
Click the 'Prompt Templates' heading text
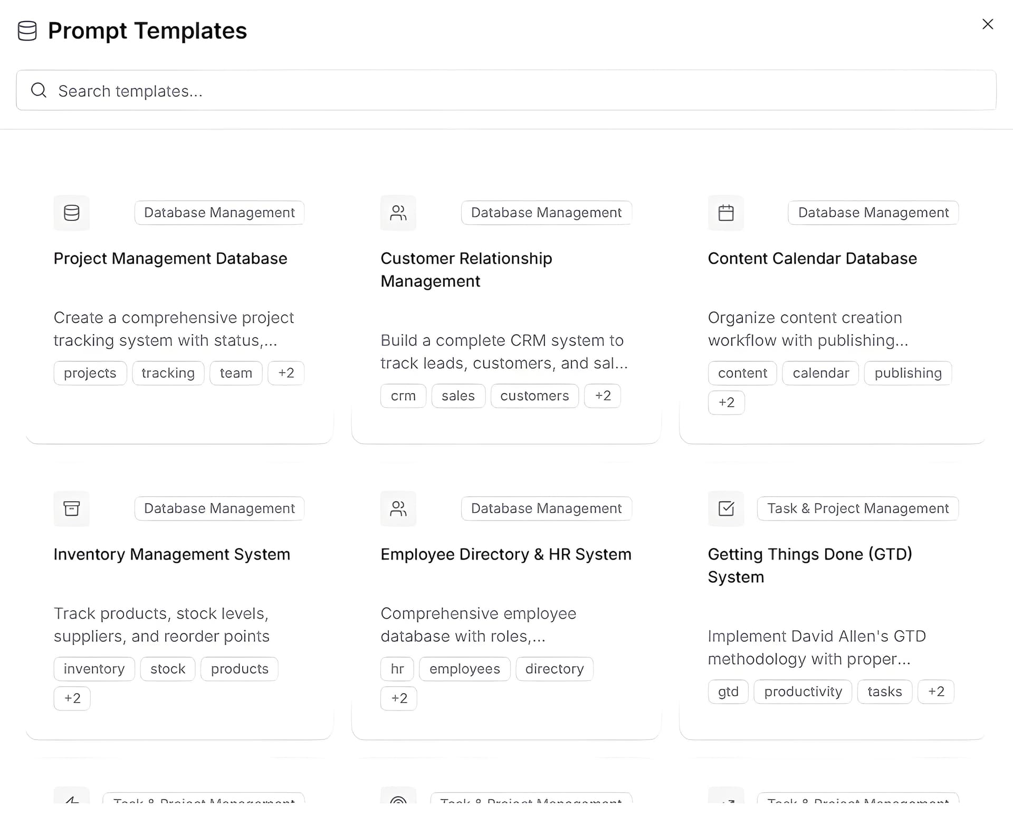[x=147, y=31]
